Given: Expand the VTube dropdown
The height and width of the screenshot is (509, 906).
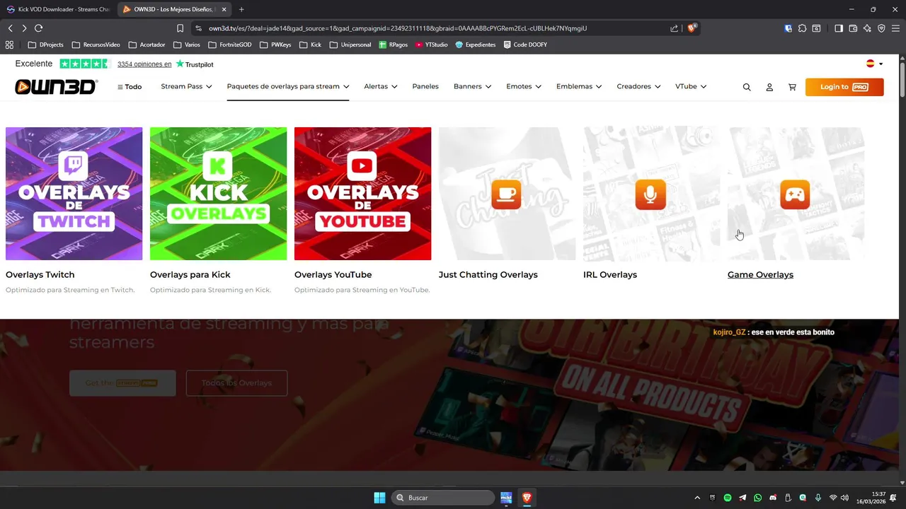Looking at the screenshot, I should tap(691, 86).
